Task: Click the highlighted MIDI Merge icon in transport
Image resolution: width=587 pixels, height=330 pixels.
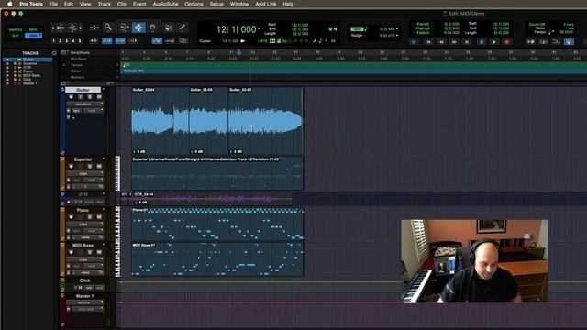Action: (569, 42)
